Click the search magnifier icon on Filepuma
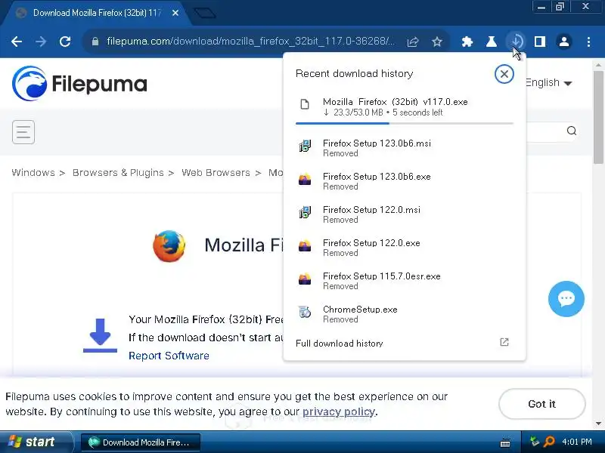Viewport: 605px width, 453px height. pos(572,131)
